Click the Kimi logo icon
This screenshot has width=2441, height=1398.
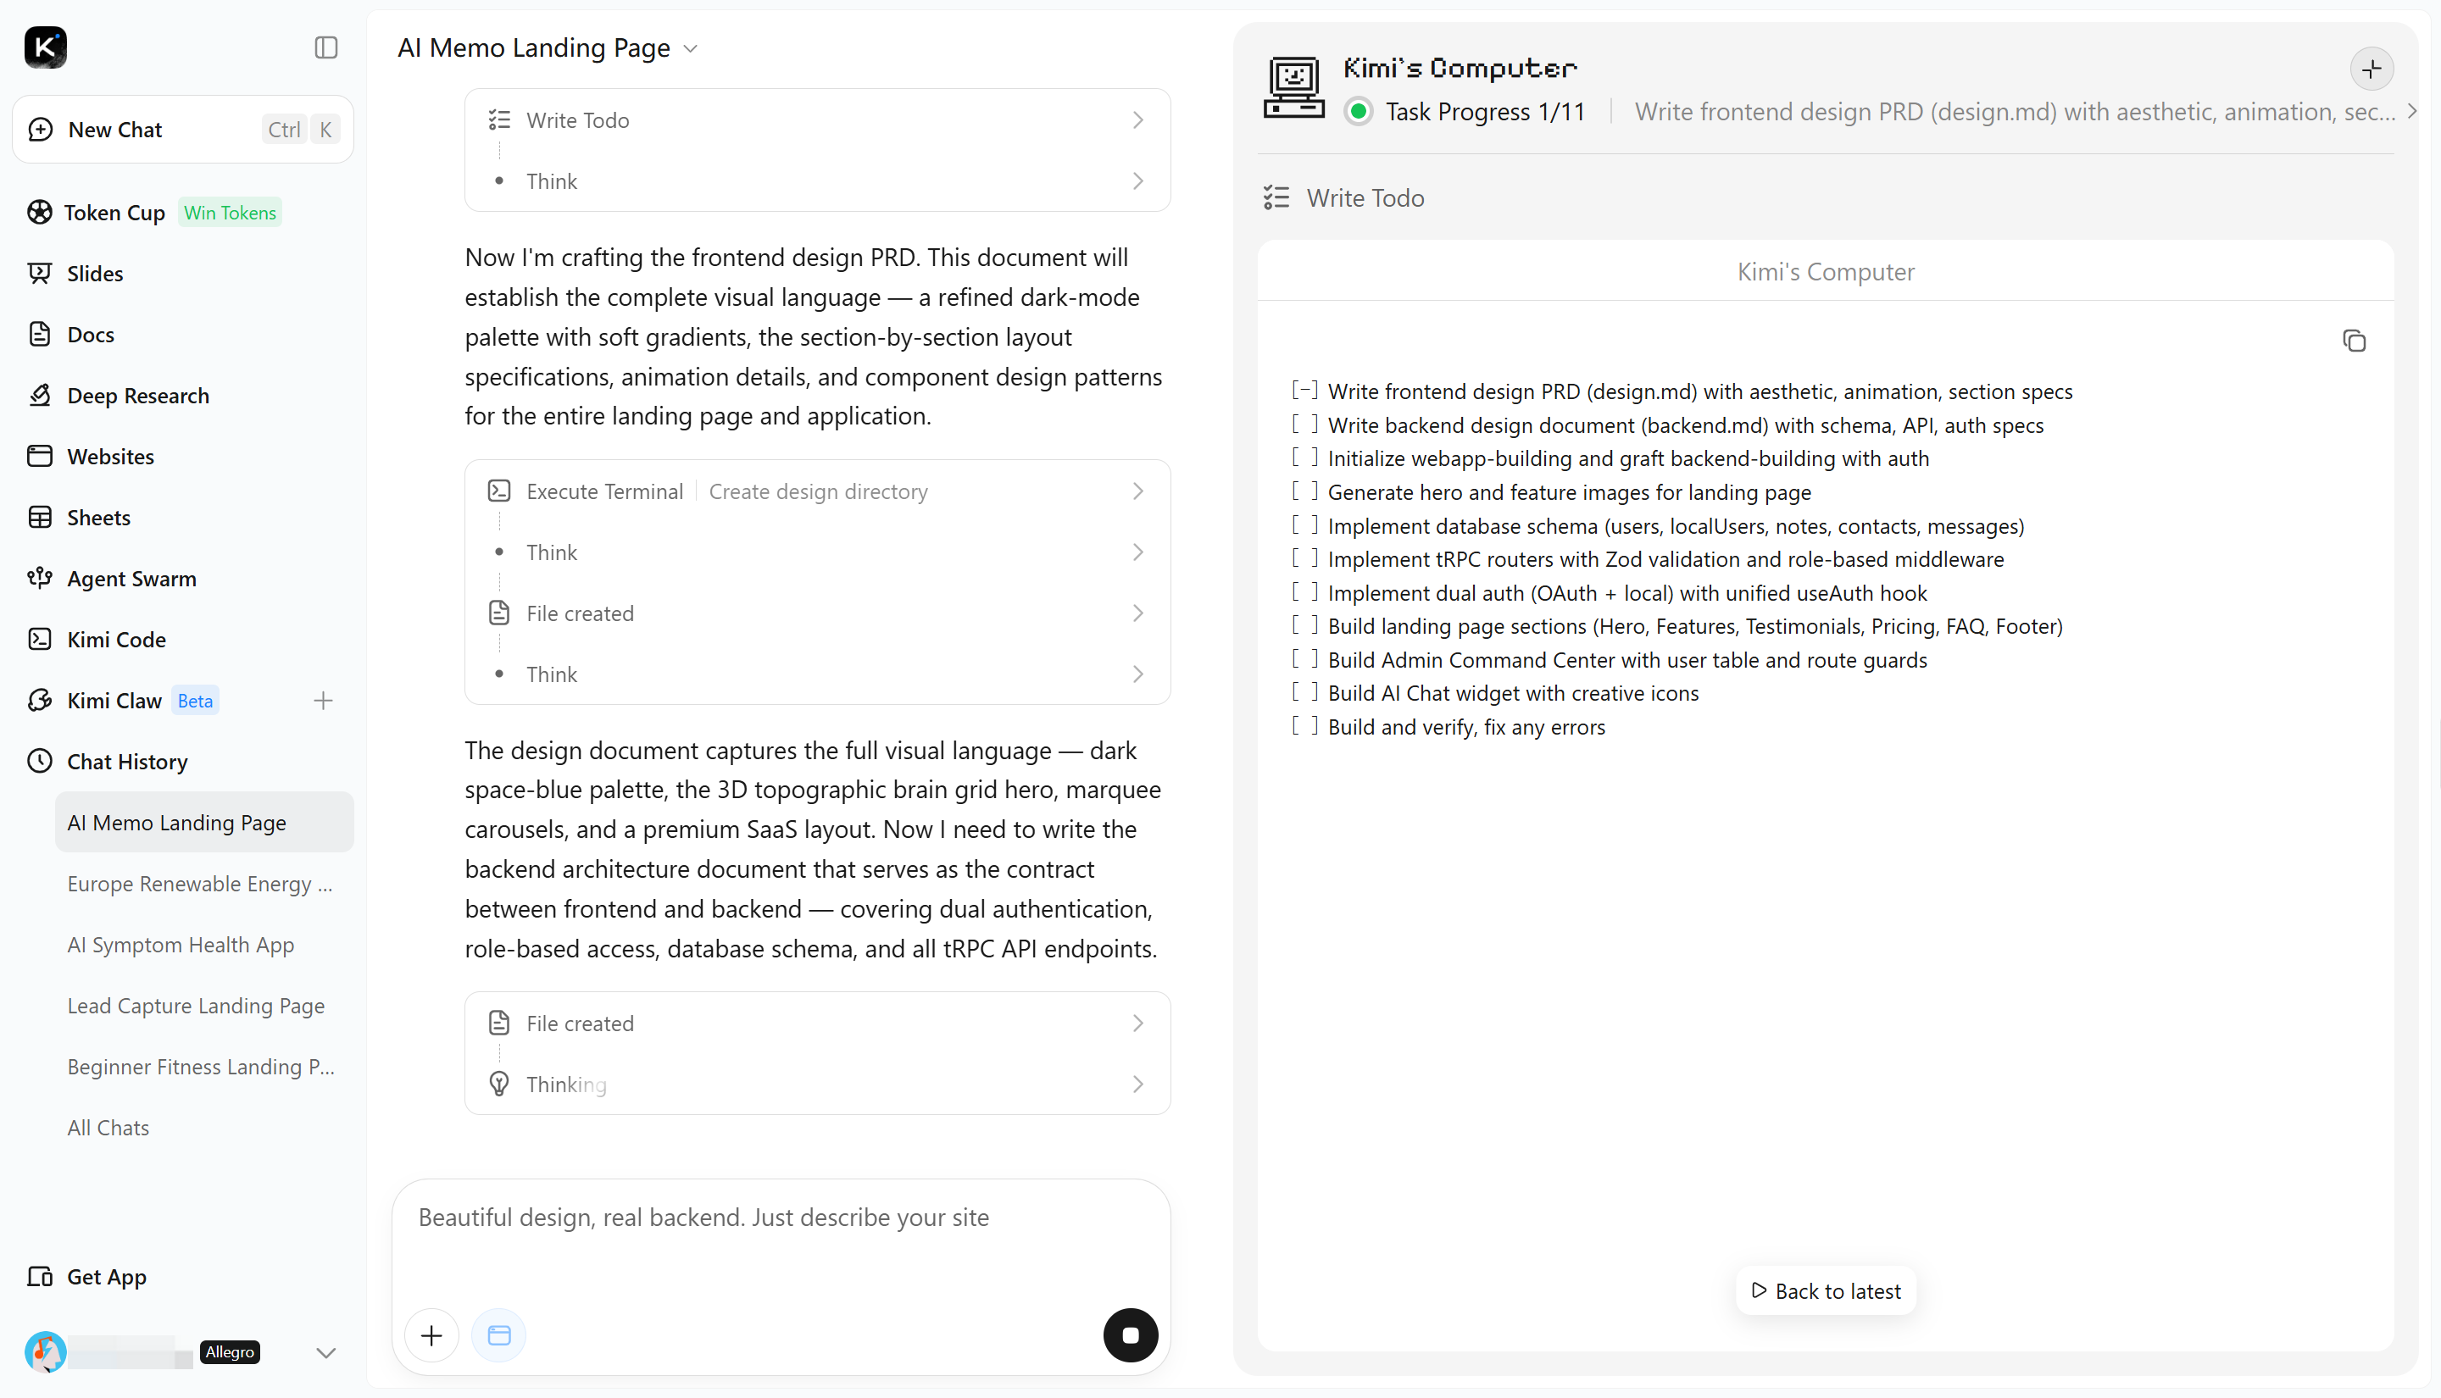[45, 47]
